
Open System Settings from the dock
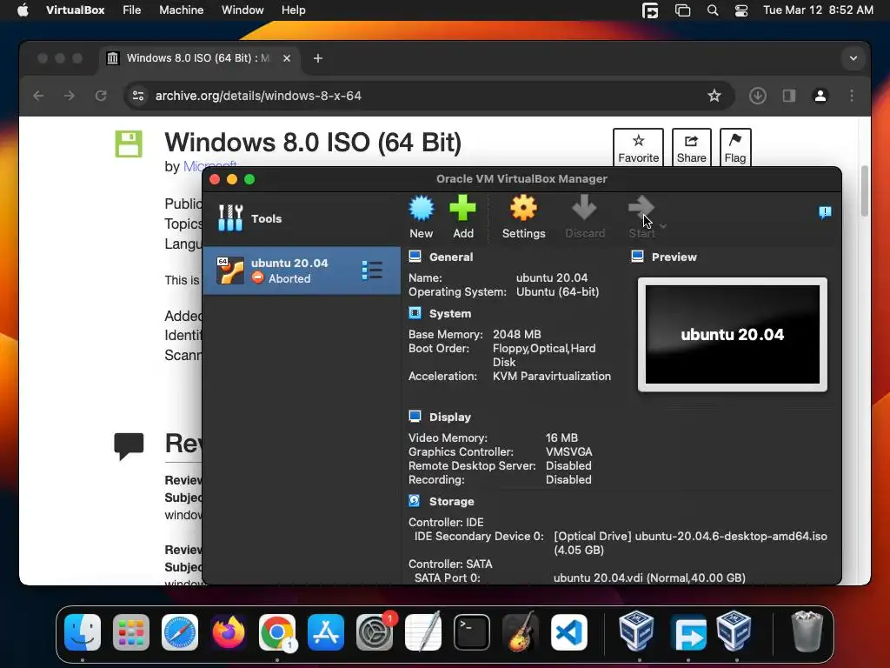[x=375, y=632]
